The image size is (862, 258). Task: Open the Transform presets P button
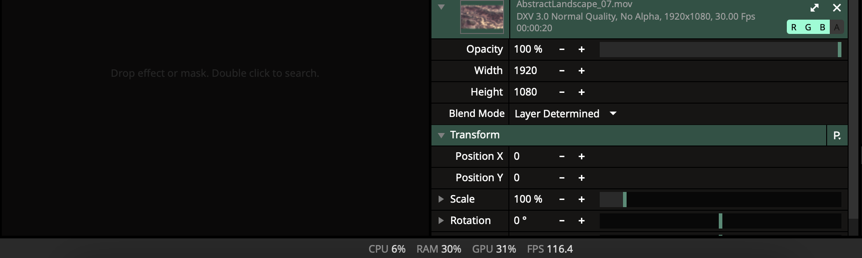tap(837, 135)
